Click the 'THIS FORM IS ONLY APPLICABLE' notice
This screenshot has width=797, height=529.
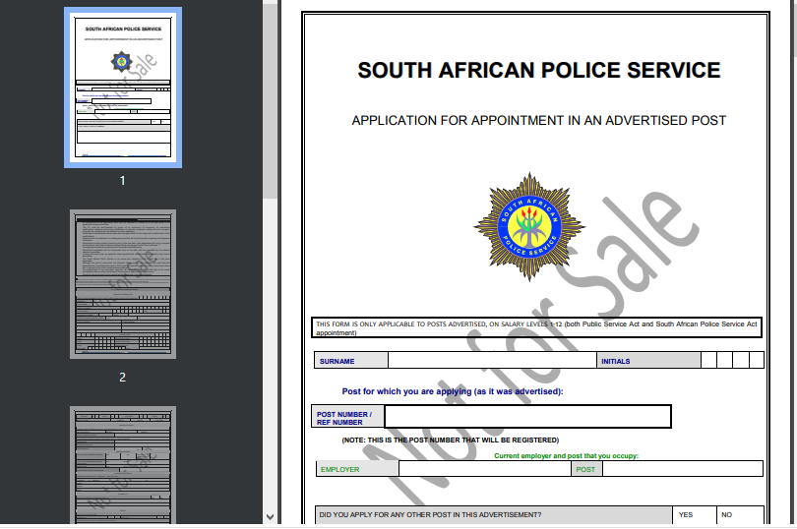(x=536, y=327)
